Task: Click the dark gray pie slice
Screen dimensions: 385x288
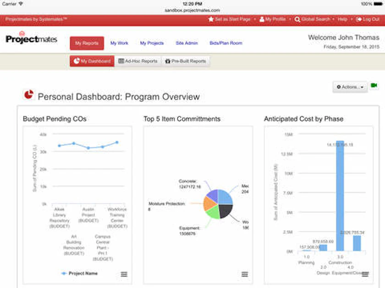Action: (225, 211)
